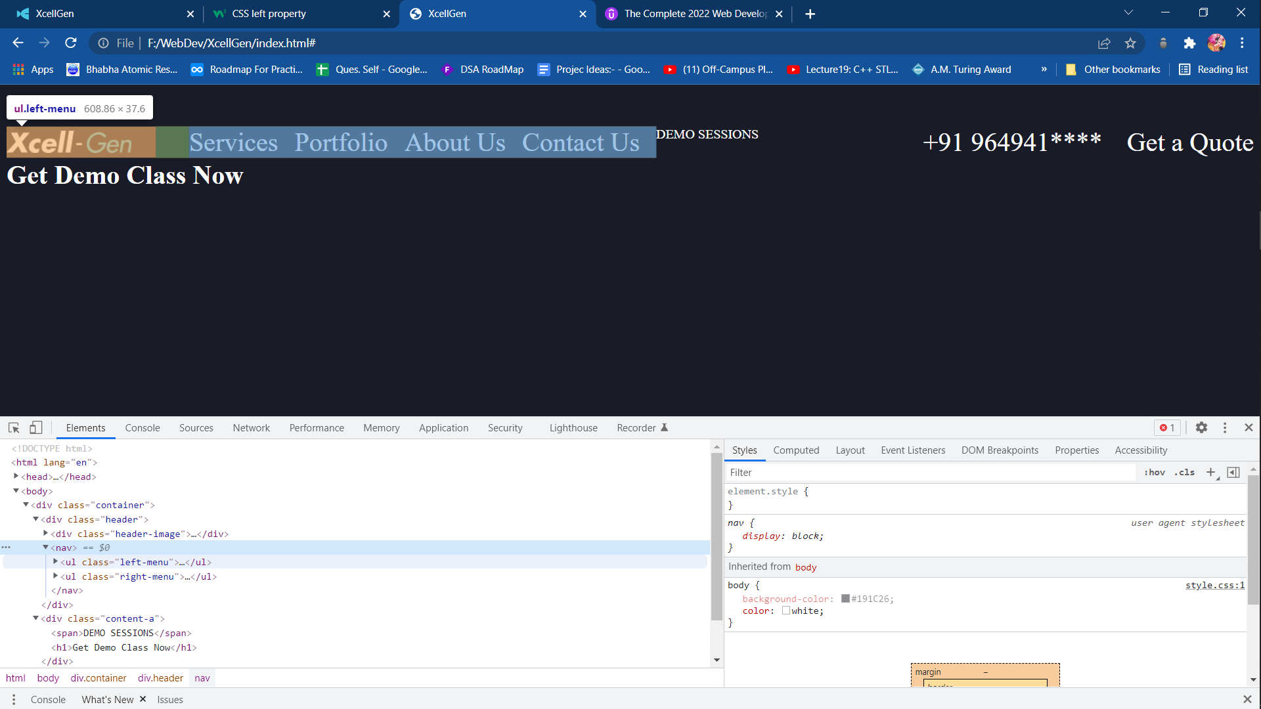This screenshot has width=1261, height=709.
Task: Open the DSA RoadMap bookmark
Action: tap(483, 70)
